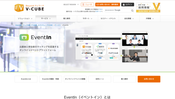This screenshot has height=99, width=175.
Task: Expand the サポート menu dropdown
Action: (x=87, y=19)
